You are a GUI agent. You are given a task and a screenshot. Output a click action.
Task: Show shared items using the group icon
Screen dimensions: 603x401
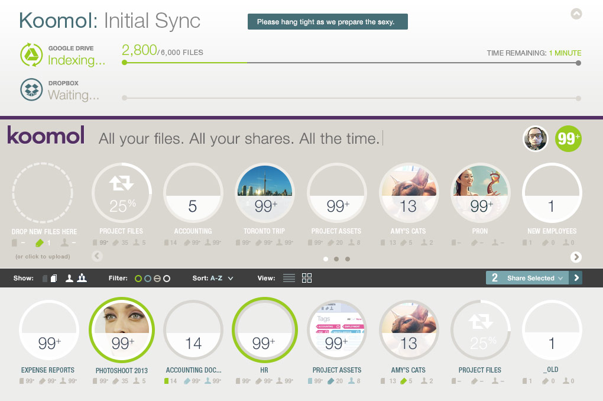82,278
